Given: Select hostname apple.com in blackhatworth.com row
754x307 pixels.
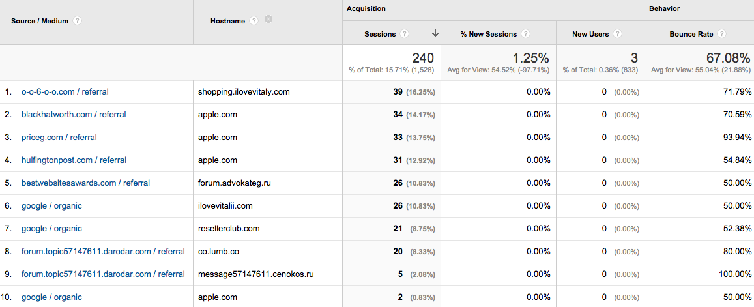Looking at the screenshot, I should coord(218,115).
